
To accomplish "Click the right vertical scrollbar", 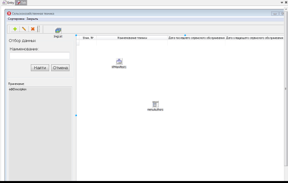I will [x=286, y=88].
